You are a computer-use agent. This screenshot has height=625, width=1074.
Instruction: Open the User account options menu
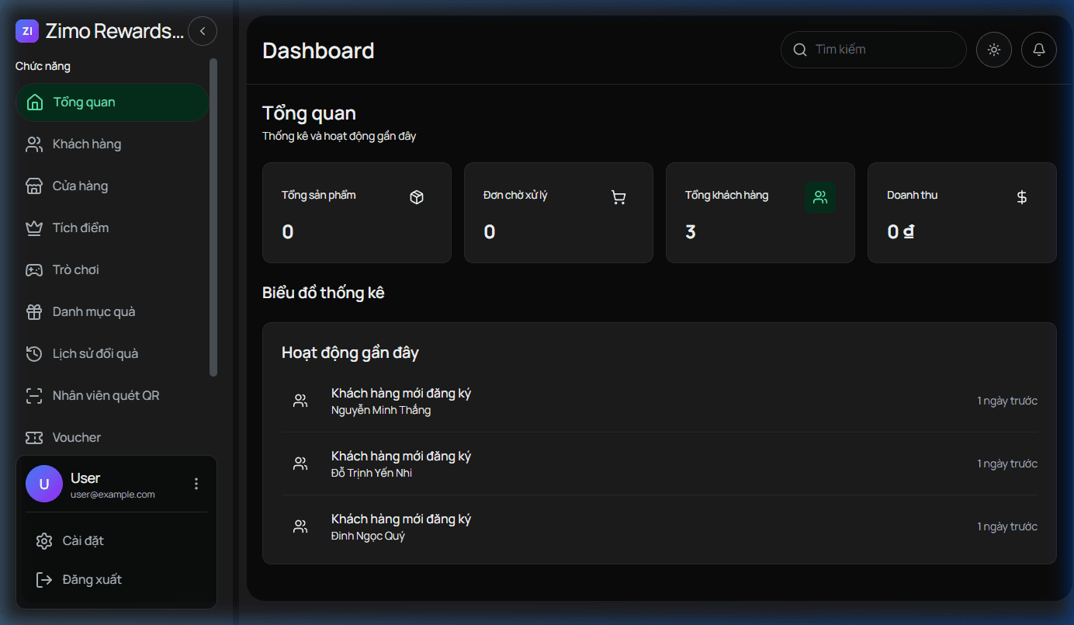tap(196, 484)
